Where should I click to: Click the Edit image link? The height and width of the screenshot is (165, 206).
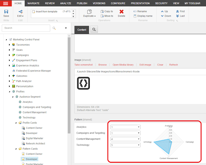point(145,65)
